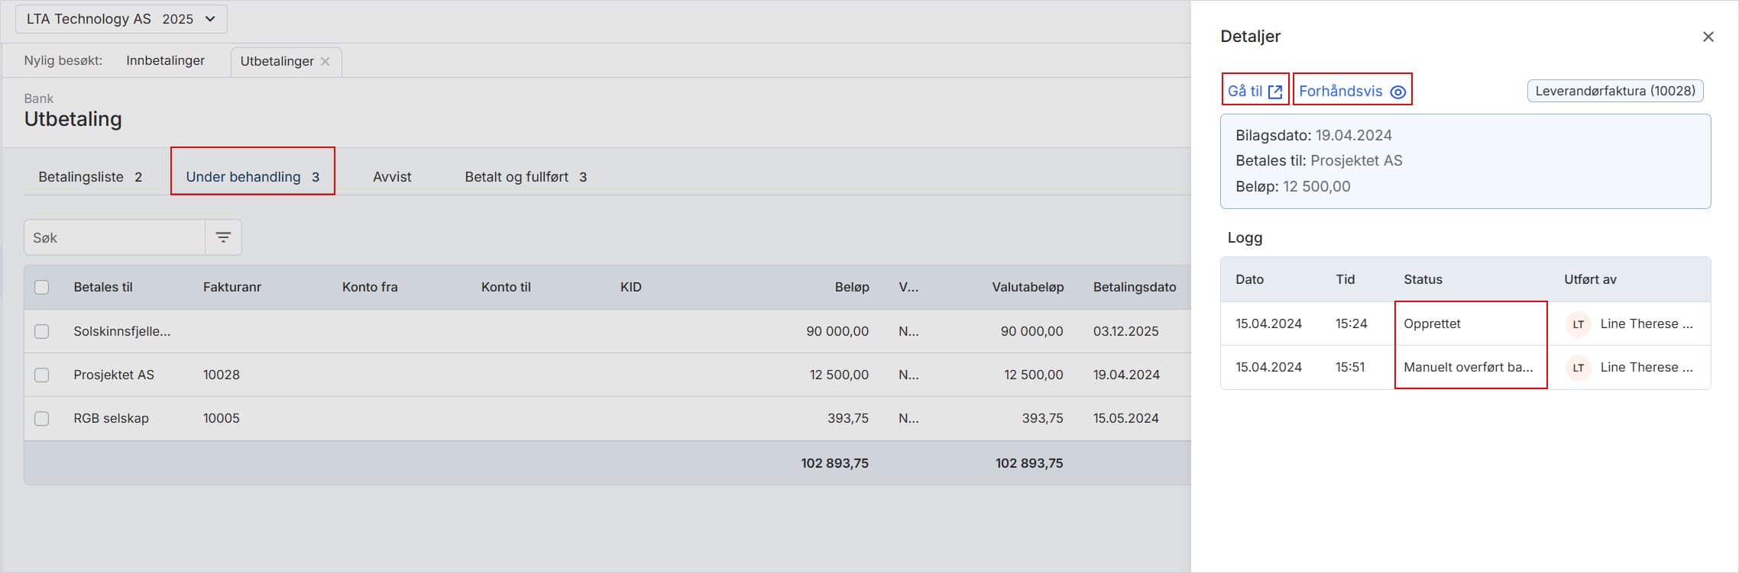The height and width of the screenshot is (573, 1739).
Task: Click the filter icon beside search
Action: click(x=223, y=238)
